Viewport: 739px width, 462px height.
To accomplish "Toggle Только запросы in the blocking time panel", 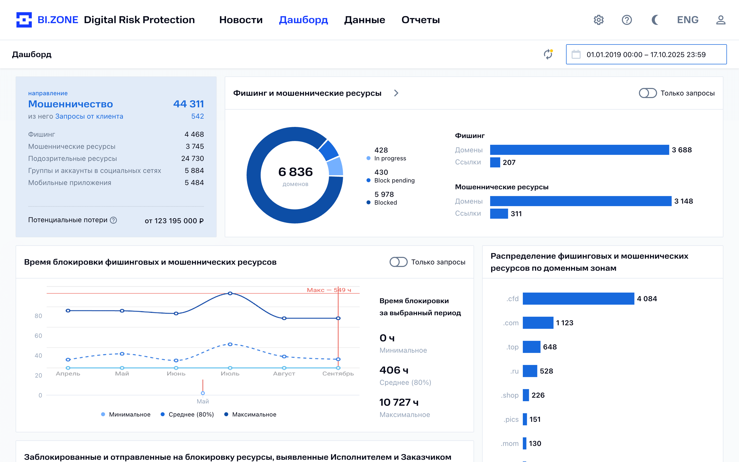I will coord(398,262).
